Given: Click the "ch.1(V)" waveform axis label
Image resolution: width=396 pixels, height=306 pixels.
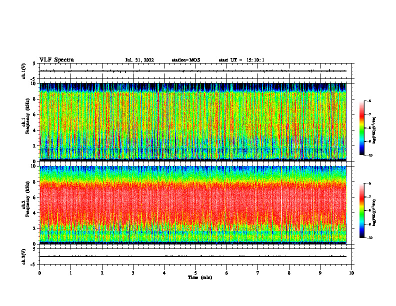Looking at the screenshot, I should pos(23,71).
